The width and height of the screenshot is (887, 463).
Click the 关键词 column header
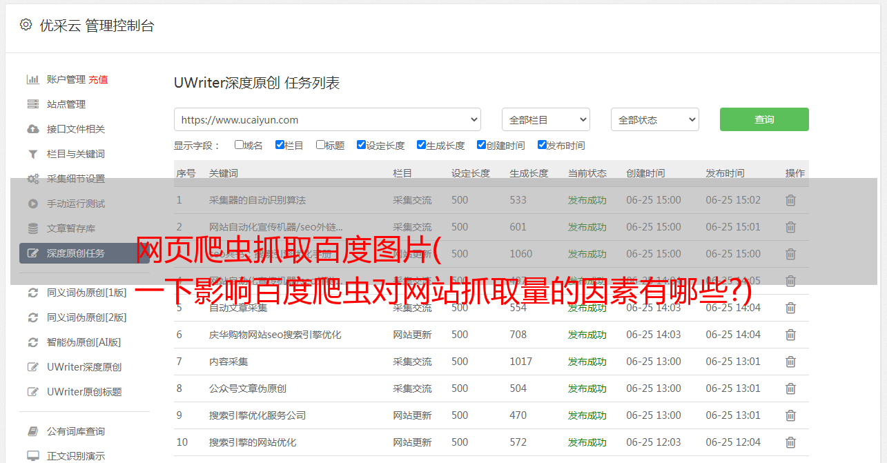(224, 173)
